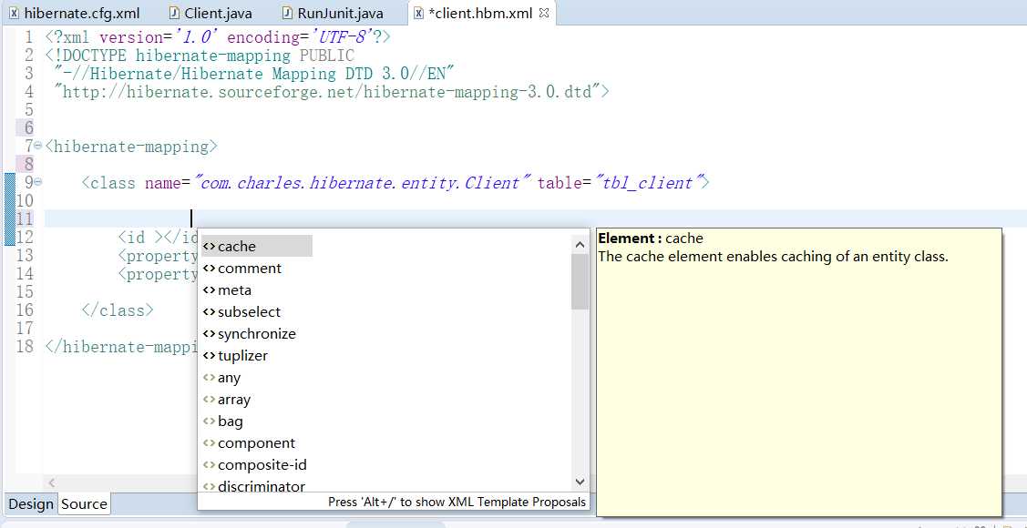Pick subselect element proposal
The height and width of the screenshot is (528, 1027).
[x=249, y=312]
